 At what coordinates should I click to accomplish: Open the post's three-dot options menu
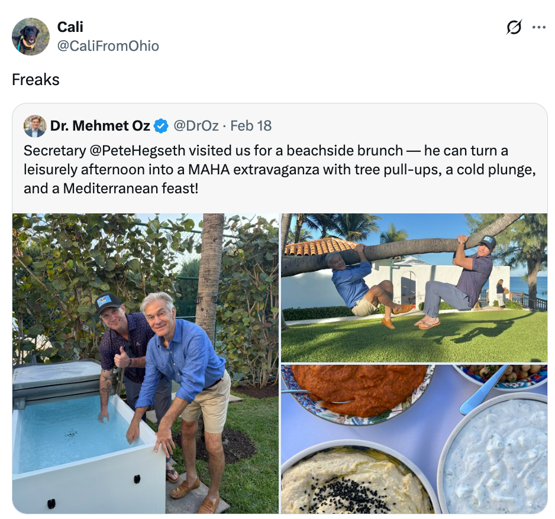click(x=540, y=27)
